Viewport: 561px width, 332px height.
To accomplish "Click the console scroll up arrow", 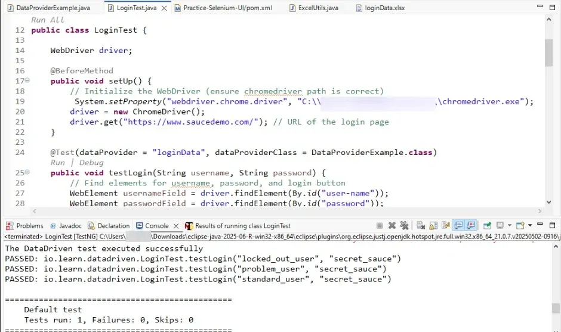I will point(556,246).
